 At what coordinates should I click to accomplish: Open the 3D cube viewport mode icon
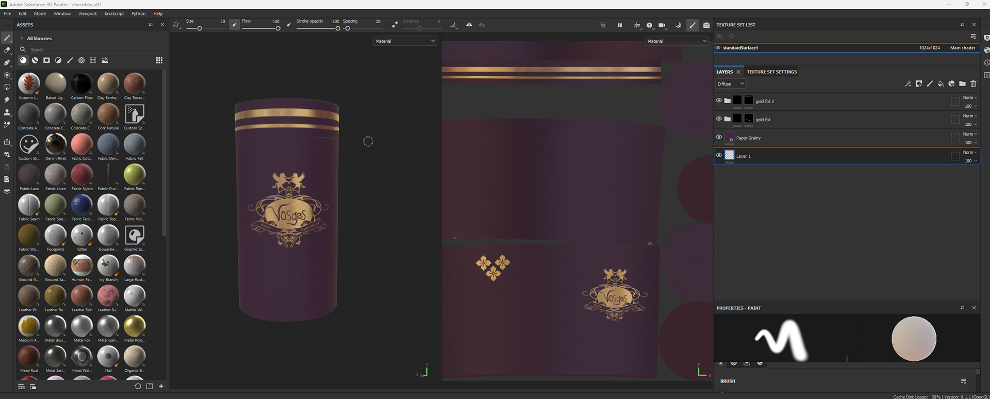coord(650,25)
